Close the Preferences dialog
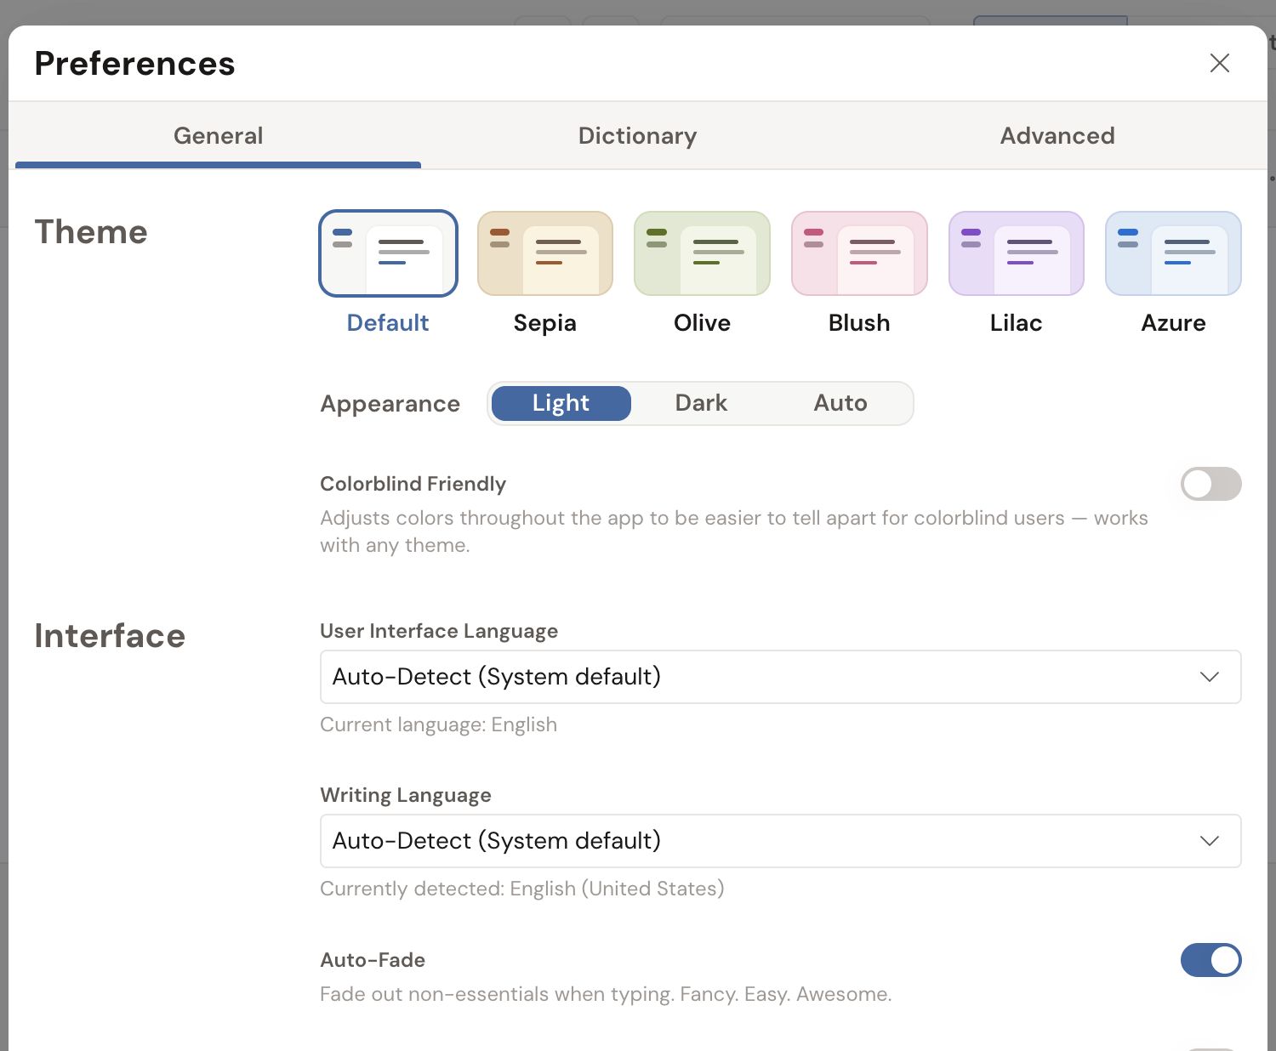This screenshot has width=1276, height=1051. coord(1220,63)
